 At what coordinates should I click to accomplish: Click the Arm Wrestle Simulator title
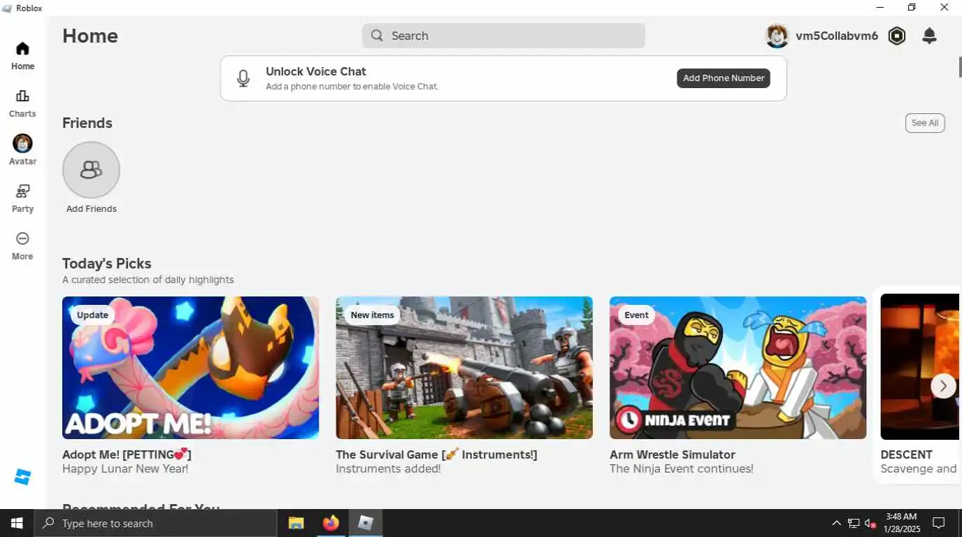tap(673, 454)
